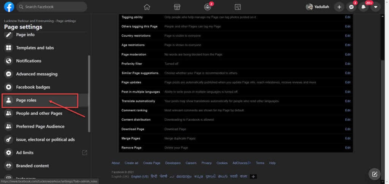Screen dimensions: 389x184
Task: Select English (US) language link
Action: [x=140, y=176]
